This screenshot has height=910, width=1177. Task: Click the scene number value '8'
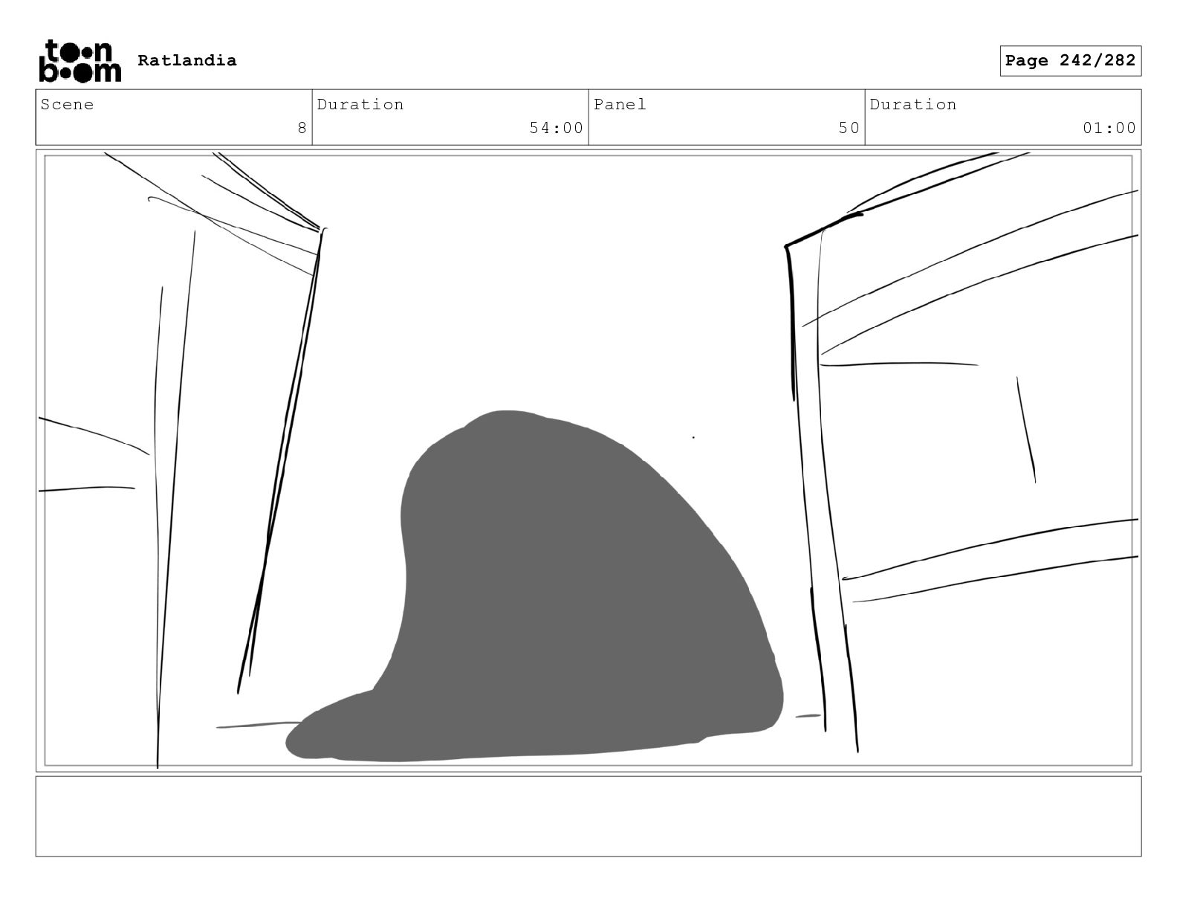302,128
